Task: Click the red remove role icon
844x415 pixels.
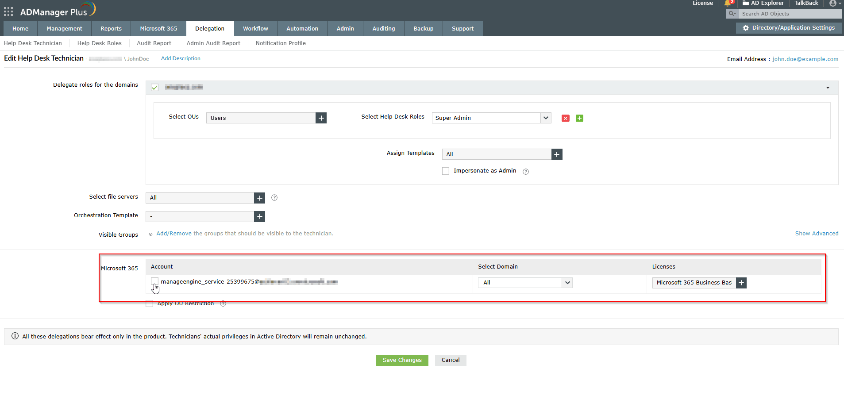Action: click(565, 118)
